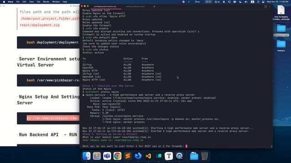Screen dimensions: 291x163
Task: Click the 'sudo ufw enable' command line
Action: (x=95, y=29)
